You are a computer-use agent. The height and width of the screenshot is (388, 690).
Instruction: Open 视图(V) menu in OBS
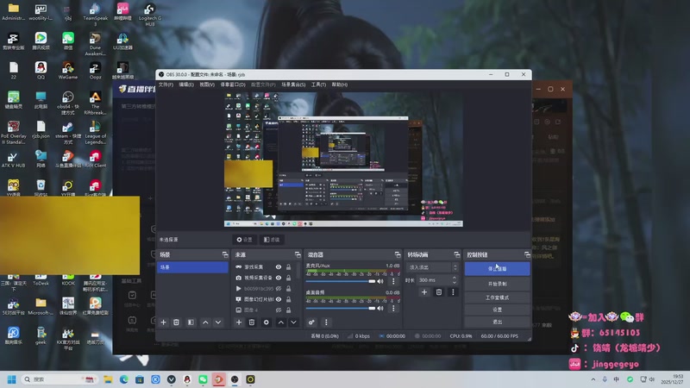click(x=207, y=84)
